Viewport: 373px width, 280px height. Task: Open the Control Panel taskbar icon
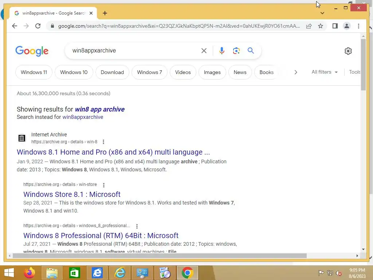pos(142,273)
